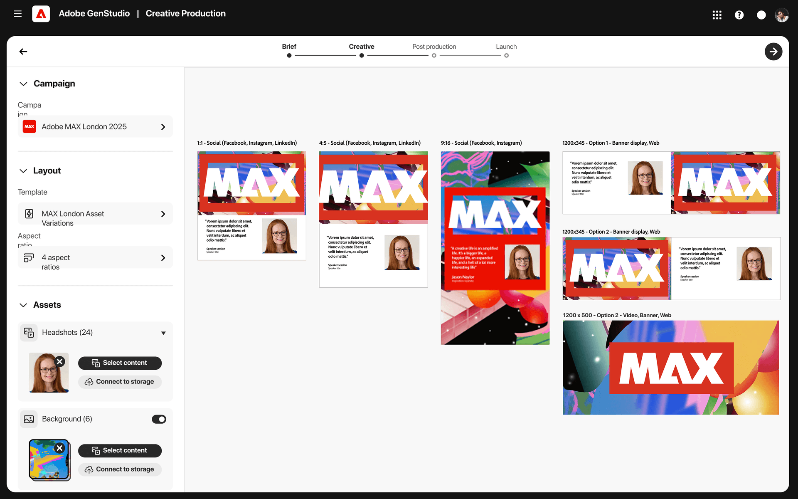Expand the Headshots (24) dropdown arrow

pos(163,333)
